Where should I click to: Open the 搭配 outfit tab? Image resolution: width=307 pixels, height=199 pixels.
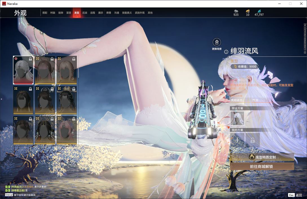pyautogui.click(x=45, y=13)
